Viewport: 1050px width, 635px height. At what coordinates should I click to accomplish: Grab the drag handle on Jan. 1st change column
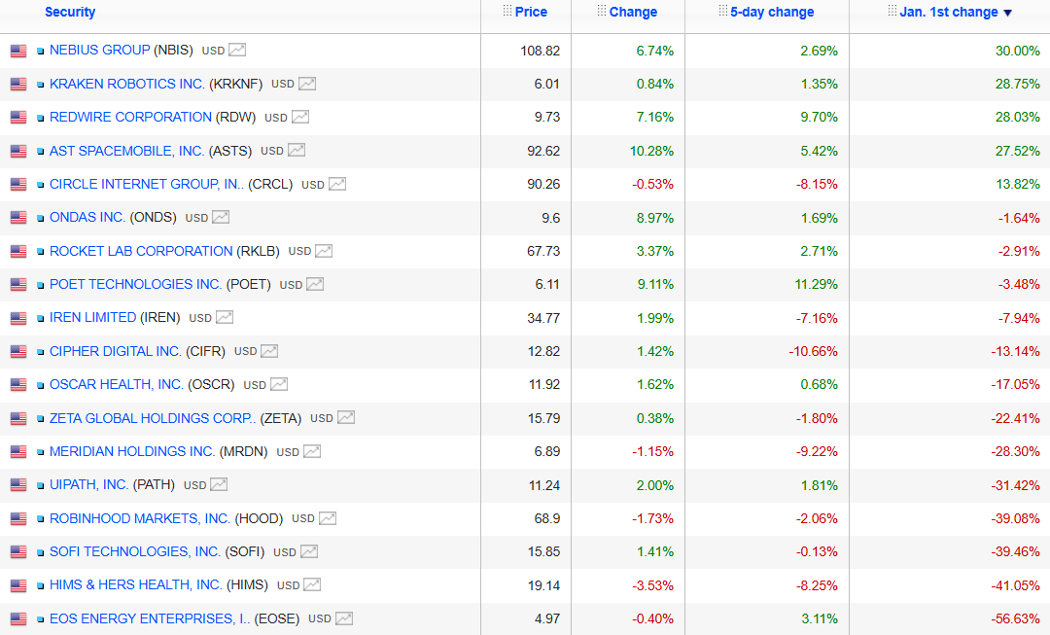892,11
